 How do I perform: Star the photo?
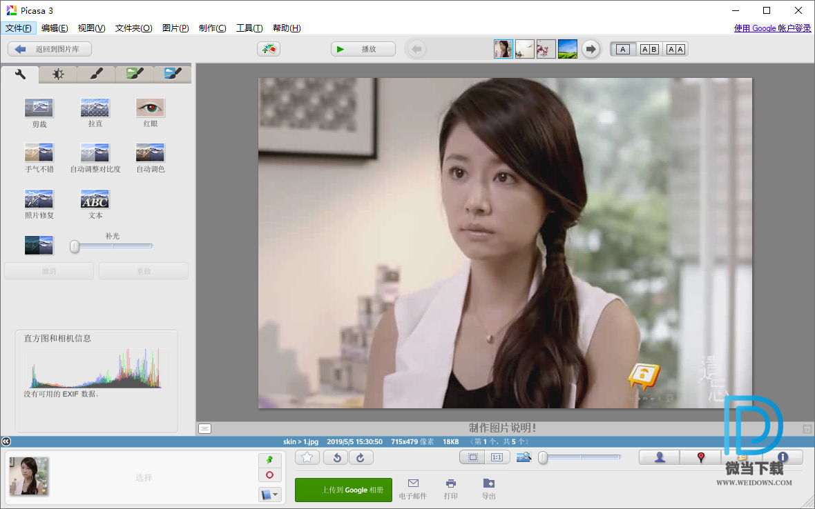click(307, 458)
